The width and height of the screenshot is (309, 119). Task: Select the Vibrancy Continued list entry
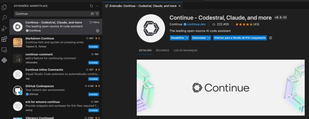pyautogui.click(x=56, y=117)
